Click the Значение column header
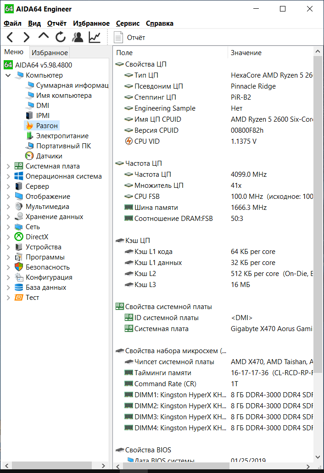Image resolution: width=324 pixels, height=473 pixels. (x=246, y=53)
